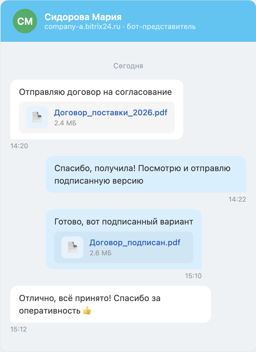Select the 'Спасибо, получила!' message bubble
This screenshot has height=352, width=256.
point(146,174)
